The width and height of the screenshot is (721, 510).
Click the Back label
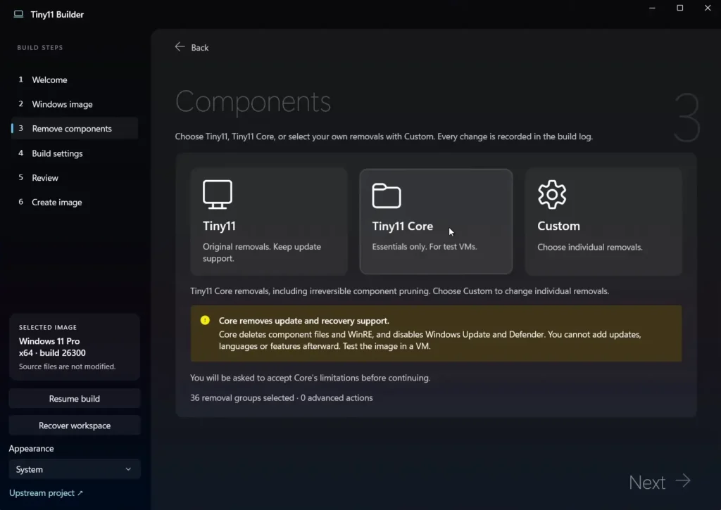click(199, 48)
